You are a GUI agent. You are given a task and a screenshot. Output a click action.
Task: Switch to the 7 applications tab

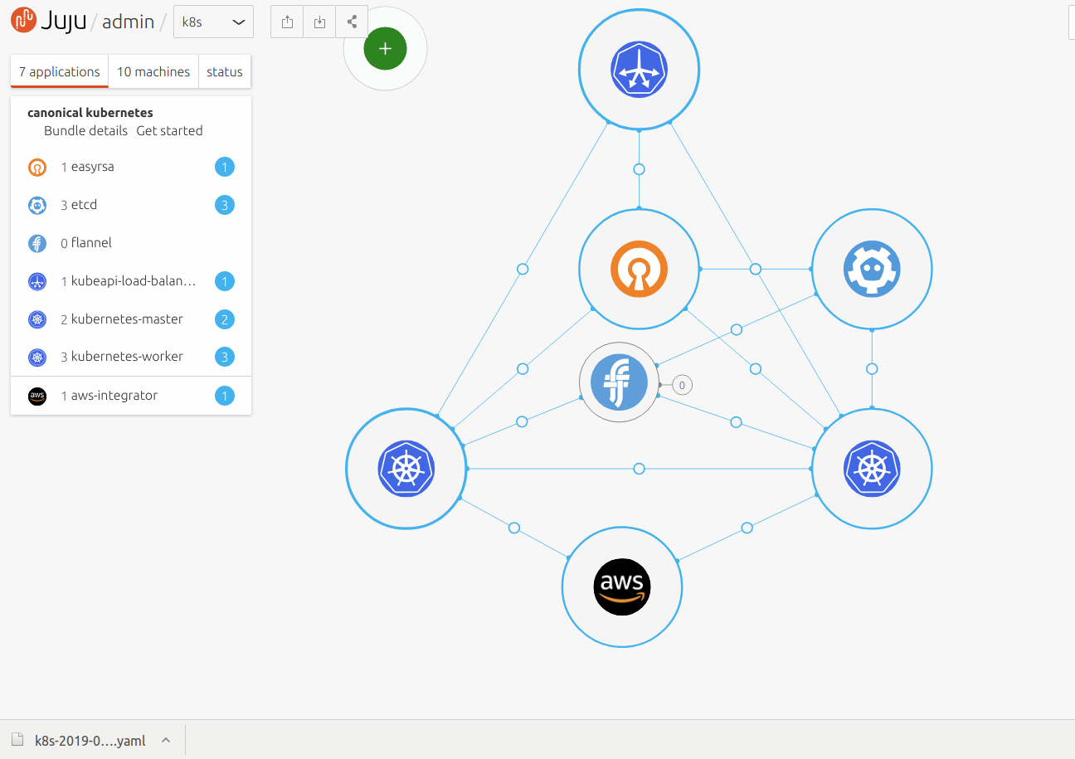(60, 71)
